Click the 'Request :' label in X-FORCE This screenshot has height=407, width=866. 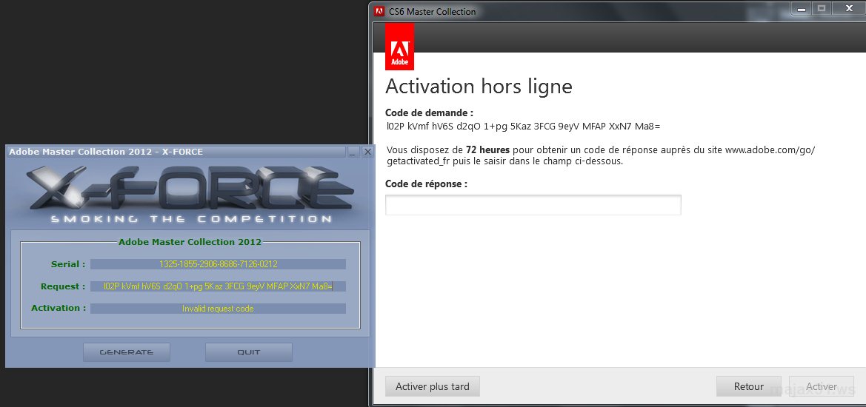click(63, 286)
